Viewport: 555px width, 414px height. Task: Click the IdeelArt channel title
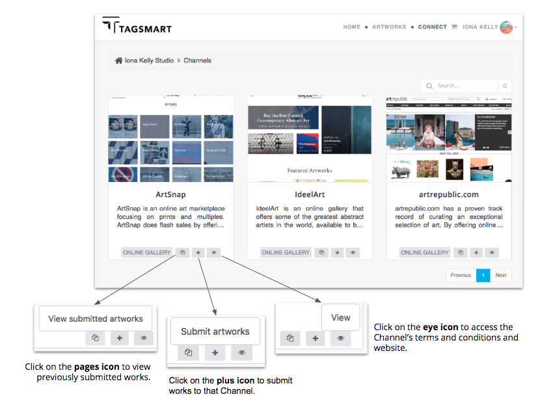310,194
